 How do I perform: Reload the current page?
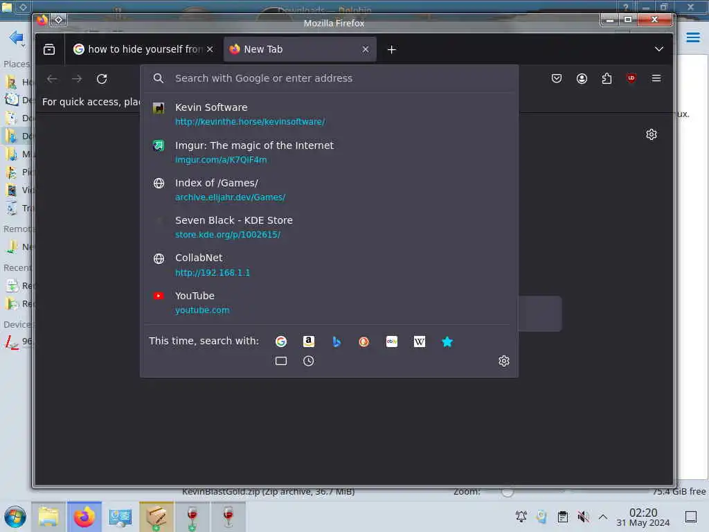tap(102, 79)
